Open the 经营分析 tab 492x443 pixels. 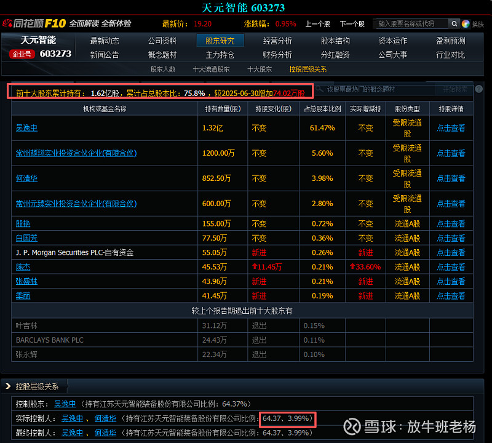click(277, 41)
